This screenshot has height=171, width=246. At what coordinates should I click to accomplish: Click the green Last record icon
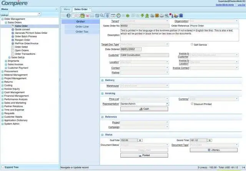coord(147,15)
